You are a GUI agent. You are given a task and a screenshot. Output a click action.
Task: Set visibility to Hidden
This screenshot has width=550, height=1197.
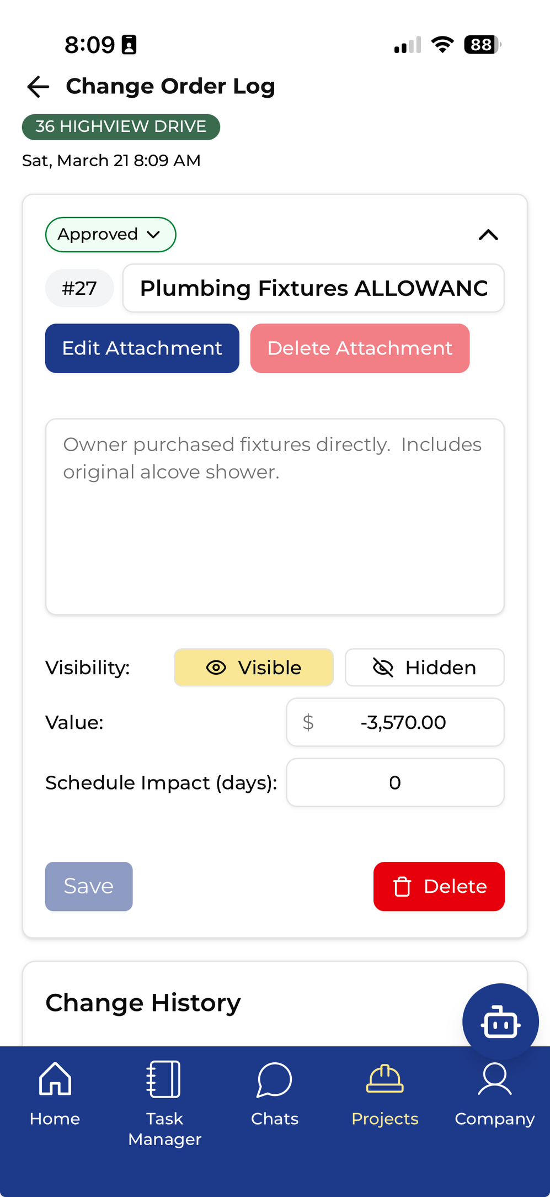point(424,668)
